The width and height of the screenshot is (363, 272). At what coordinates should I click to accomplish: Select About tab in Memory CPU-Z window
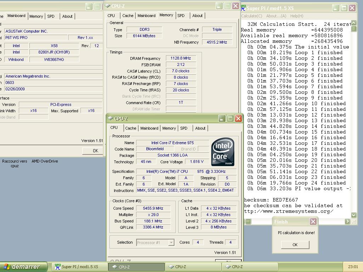(197, 16)
